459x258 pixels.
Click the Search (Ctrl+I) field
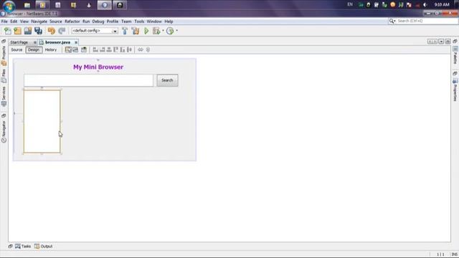pyautogui.click(x=426, y=21)
